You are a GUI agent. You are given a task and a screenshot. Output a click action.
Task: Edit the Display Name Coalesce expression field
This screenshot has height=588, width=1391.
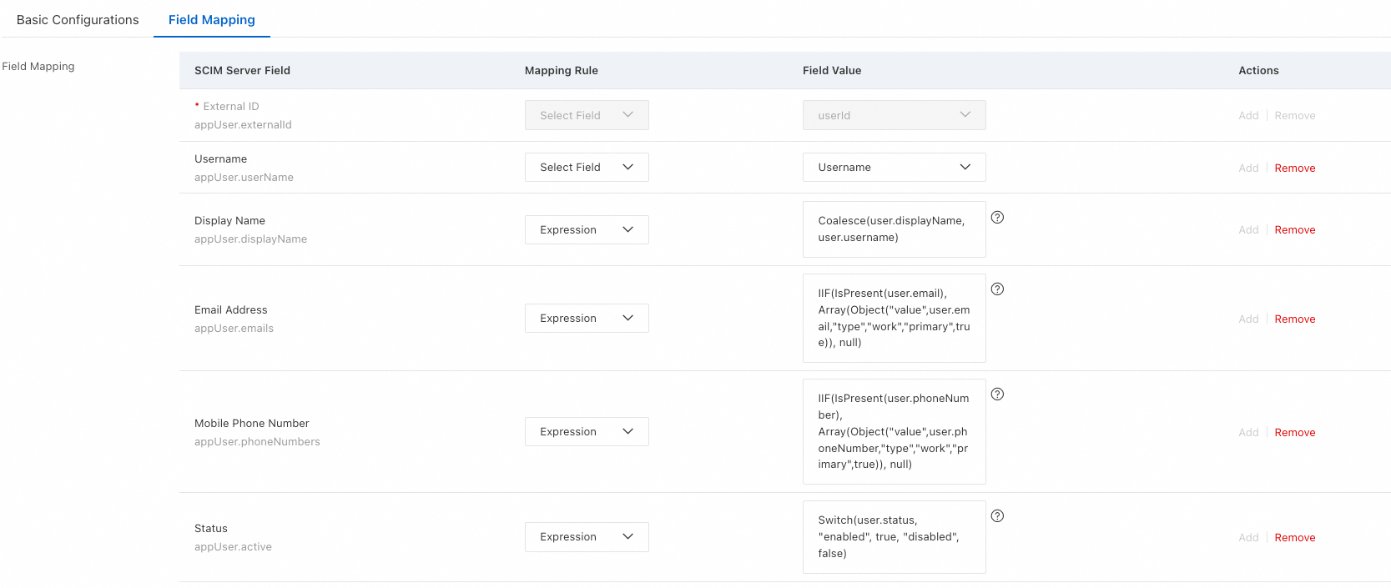tap(894, 229)
